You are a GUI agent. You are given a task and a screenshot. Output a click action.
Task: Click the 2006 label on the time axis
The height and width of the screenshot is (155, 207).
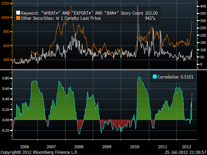24,147
